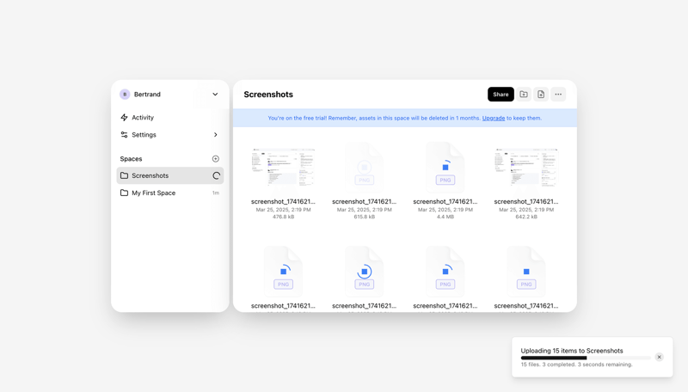Follow the Upgrade link in trial banner

(494, 118)
